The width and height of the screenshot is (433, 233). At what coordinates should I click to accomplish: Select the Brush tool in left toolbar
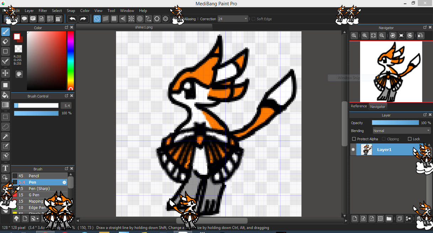(5, 32)
